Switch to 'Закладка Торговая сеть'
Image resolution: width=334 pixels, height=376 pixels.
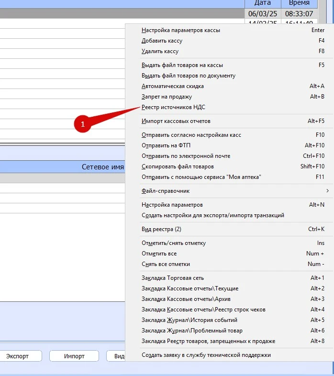173,278
